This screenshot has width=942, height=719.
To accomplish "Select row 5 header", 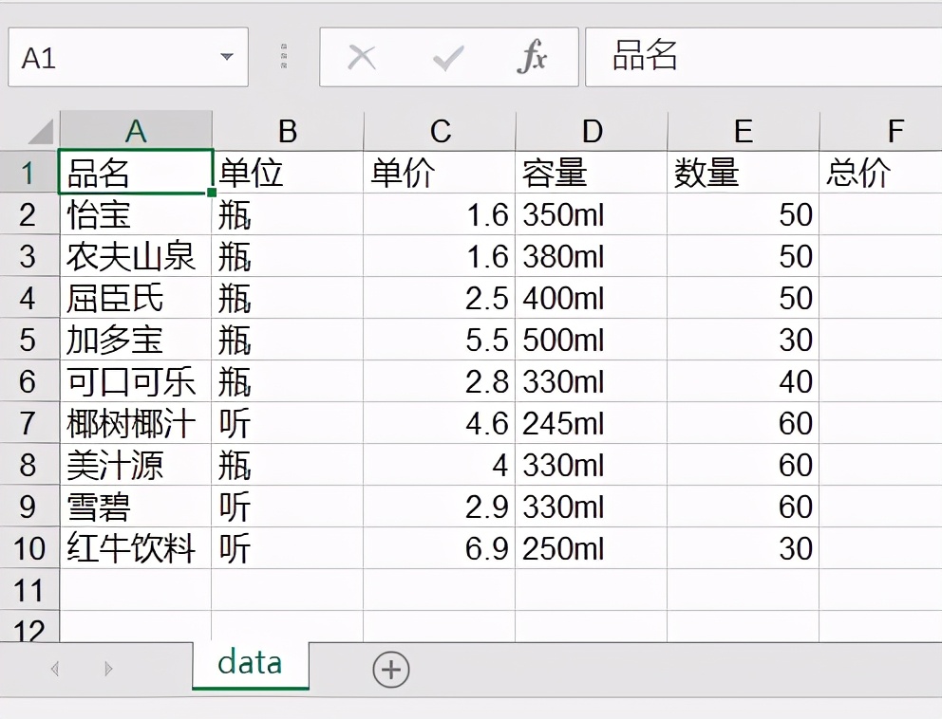I will point(29,340).
